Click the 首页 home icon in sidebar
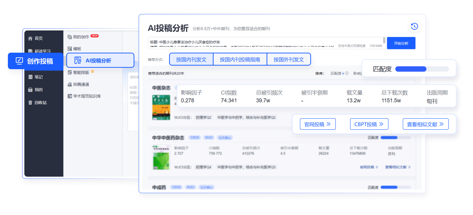Image resolution: width=473 pixels, height=215 pixels. click(30, 38)
